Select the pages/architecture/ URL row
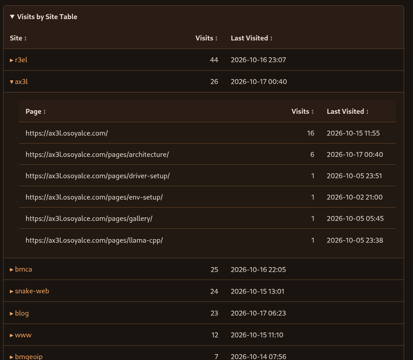The height and width of the screenshot is (360, 413). tap(208, 154)
